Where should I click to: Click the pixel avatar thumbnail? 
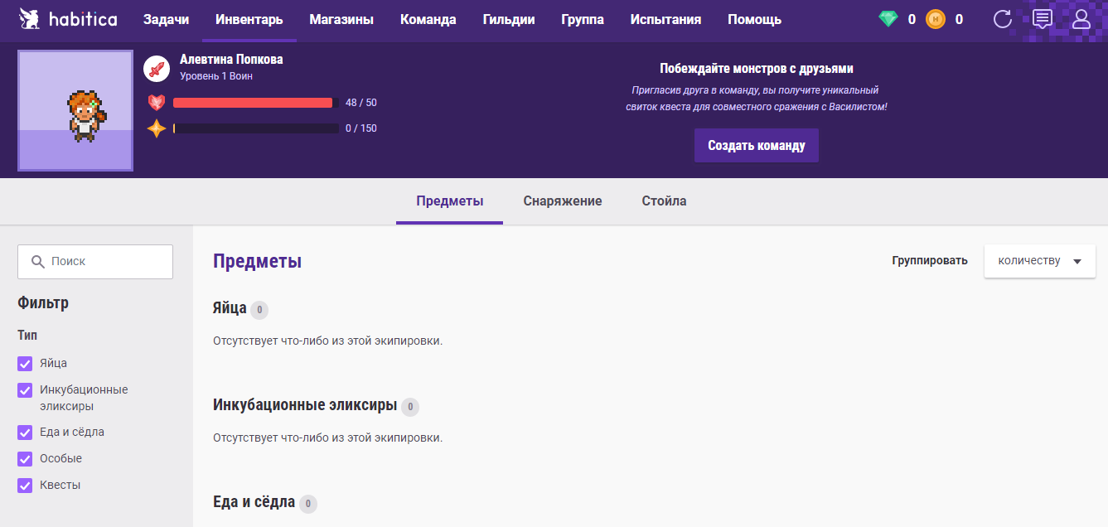click(x=75, y=111)
